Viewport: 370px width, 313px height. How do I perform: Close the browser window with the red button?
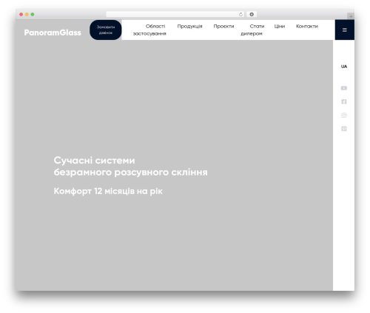click(21, 14)
